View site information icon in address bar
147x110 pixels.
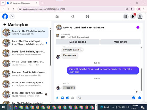(20, 9)
